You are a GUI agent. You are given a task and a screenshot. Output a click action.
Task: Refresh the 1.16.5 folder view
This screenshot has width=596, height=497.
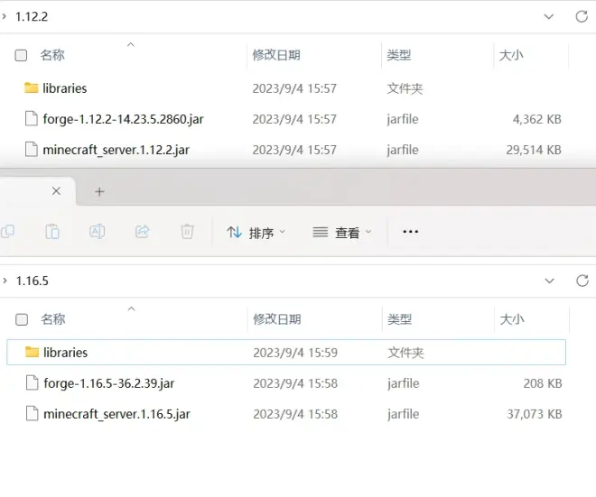(582, 281)
